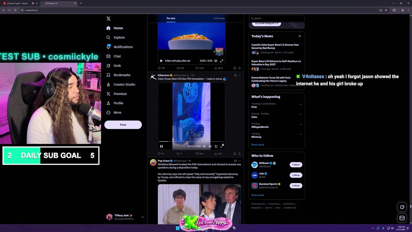Open Chat from the sidebar
This screenshot has width=412, height=232.
click(114, 56)
